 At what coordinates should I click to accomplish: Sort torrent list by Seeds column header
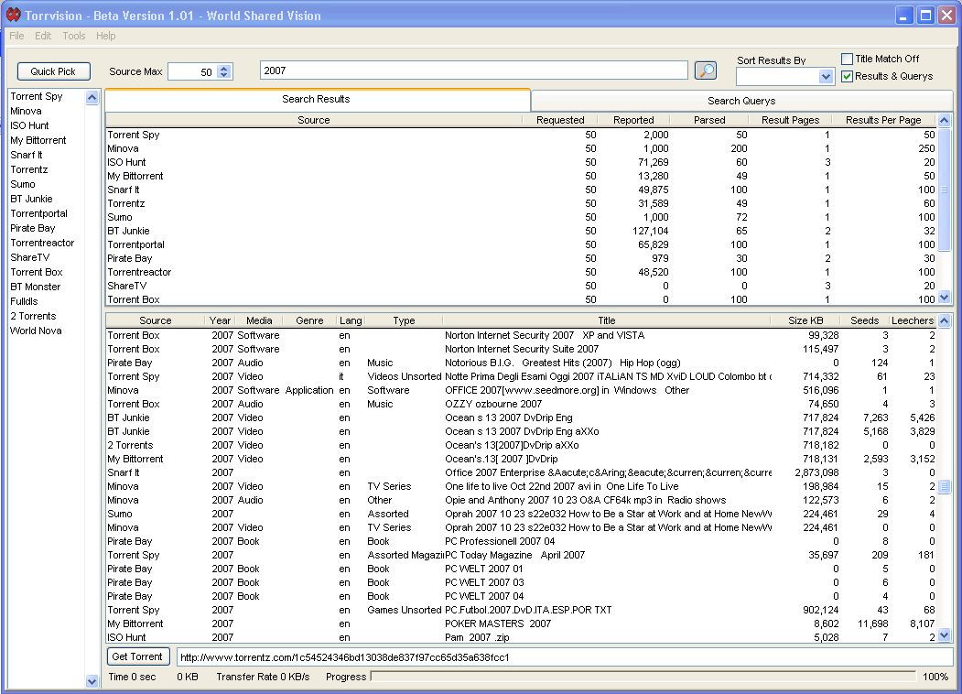tap(864, 320)
